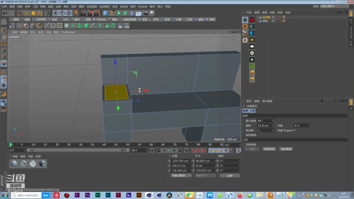Toggle the realtime update checkbox
Image resolution: width=354 pixels, height=199 pixels.
[x=258, y=144]
